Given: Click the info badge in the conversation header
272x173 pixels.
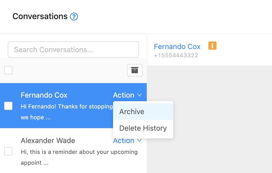Looking at the screenshot, I should click(x=212, y=45).
